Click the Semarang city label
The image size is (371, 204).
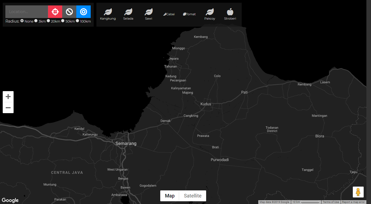126,143
